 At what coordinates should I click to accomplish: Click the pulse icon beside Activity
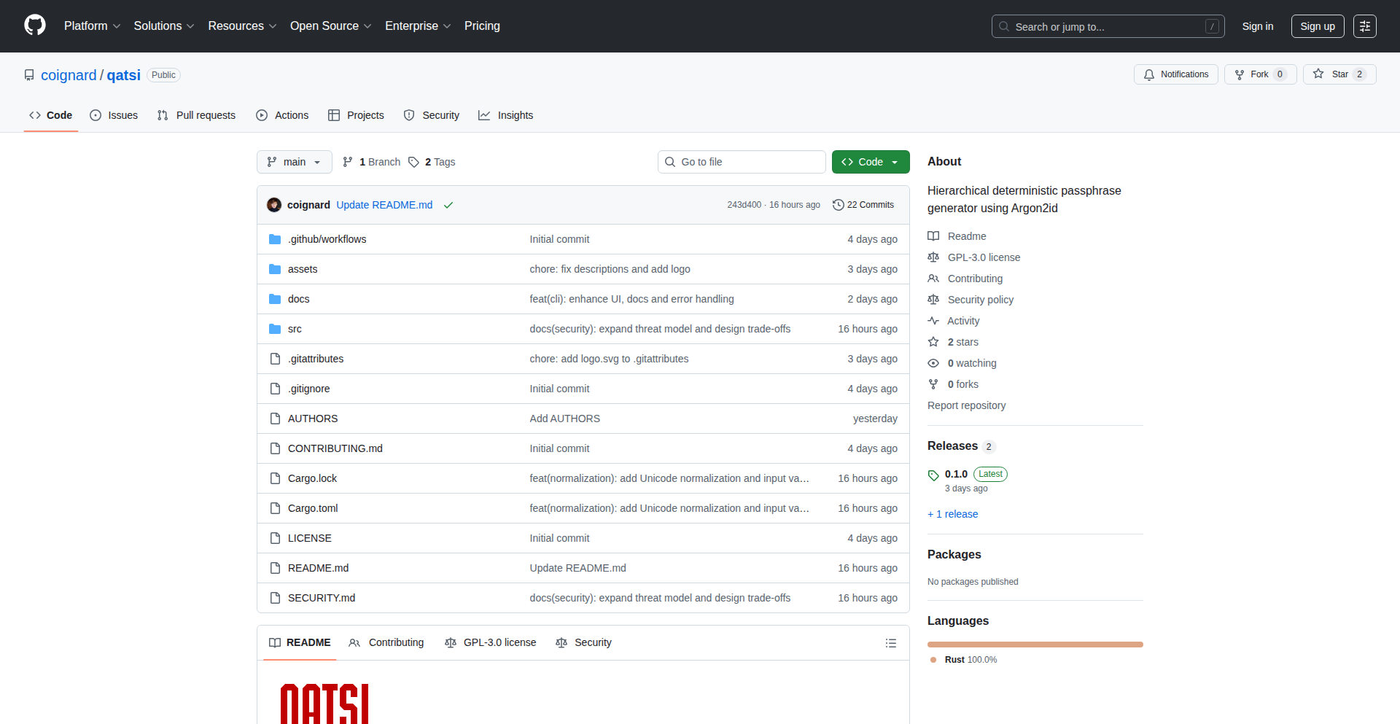(933, 321)
